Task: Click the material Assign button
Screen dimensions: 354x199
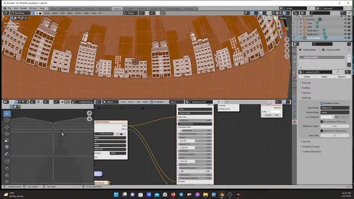Action: [x=307, y=77]
